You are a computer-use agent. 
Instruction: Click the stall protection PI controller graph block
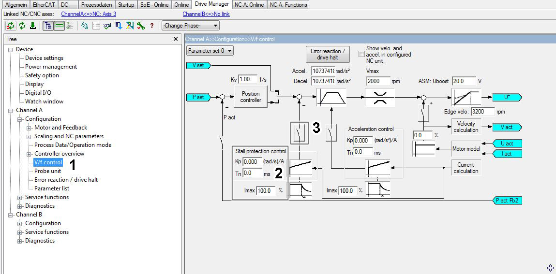point(301,169)
